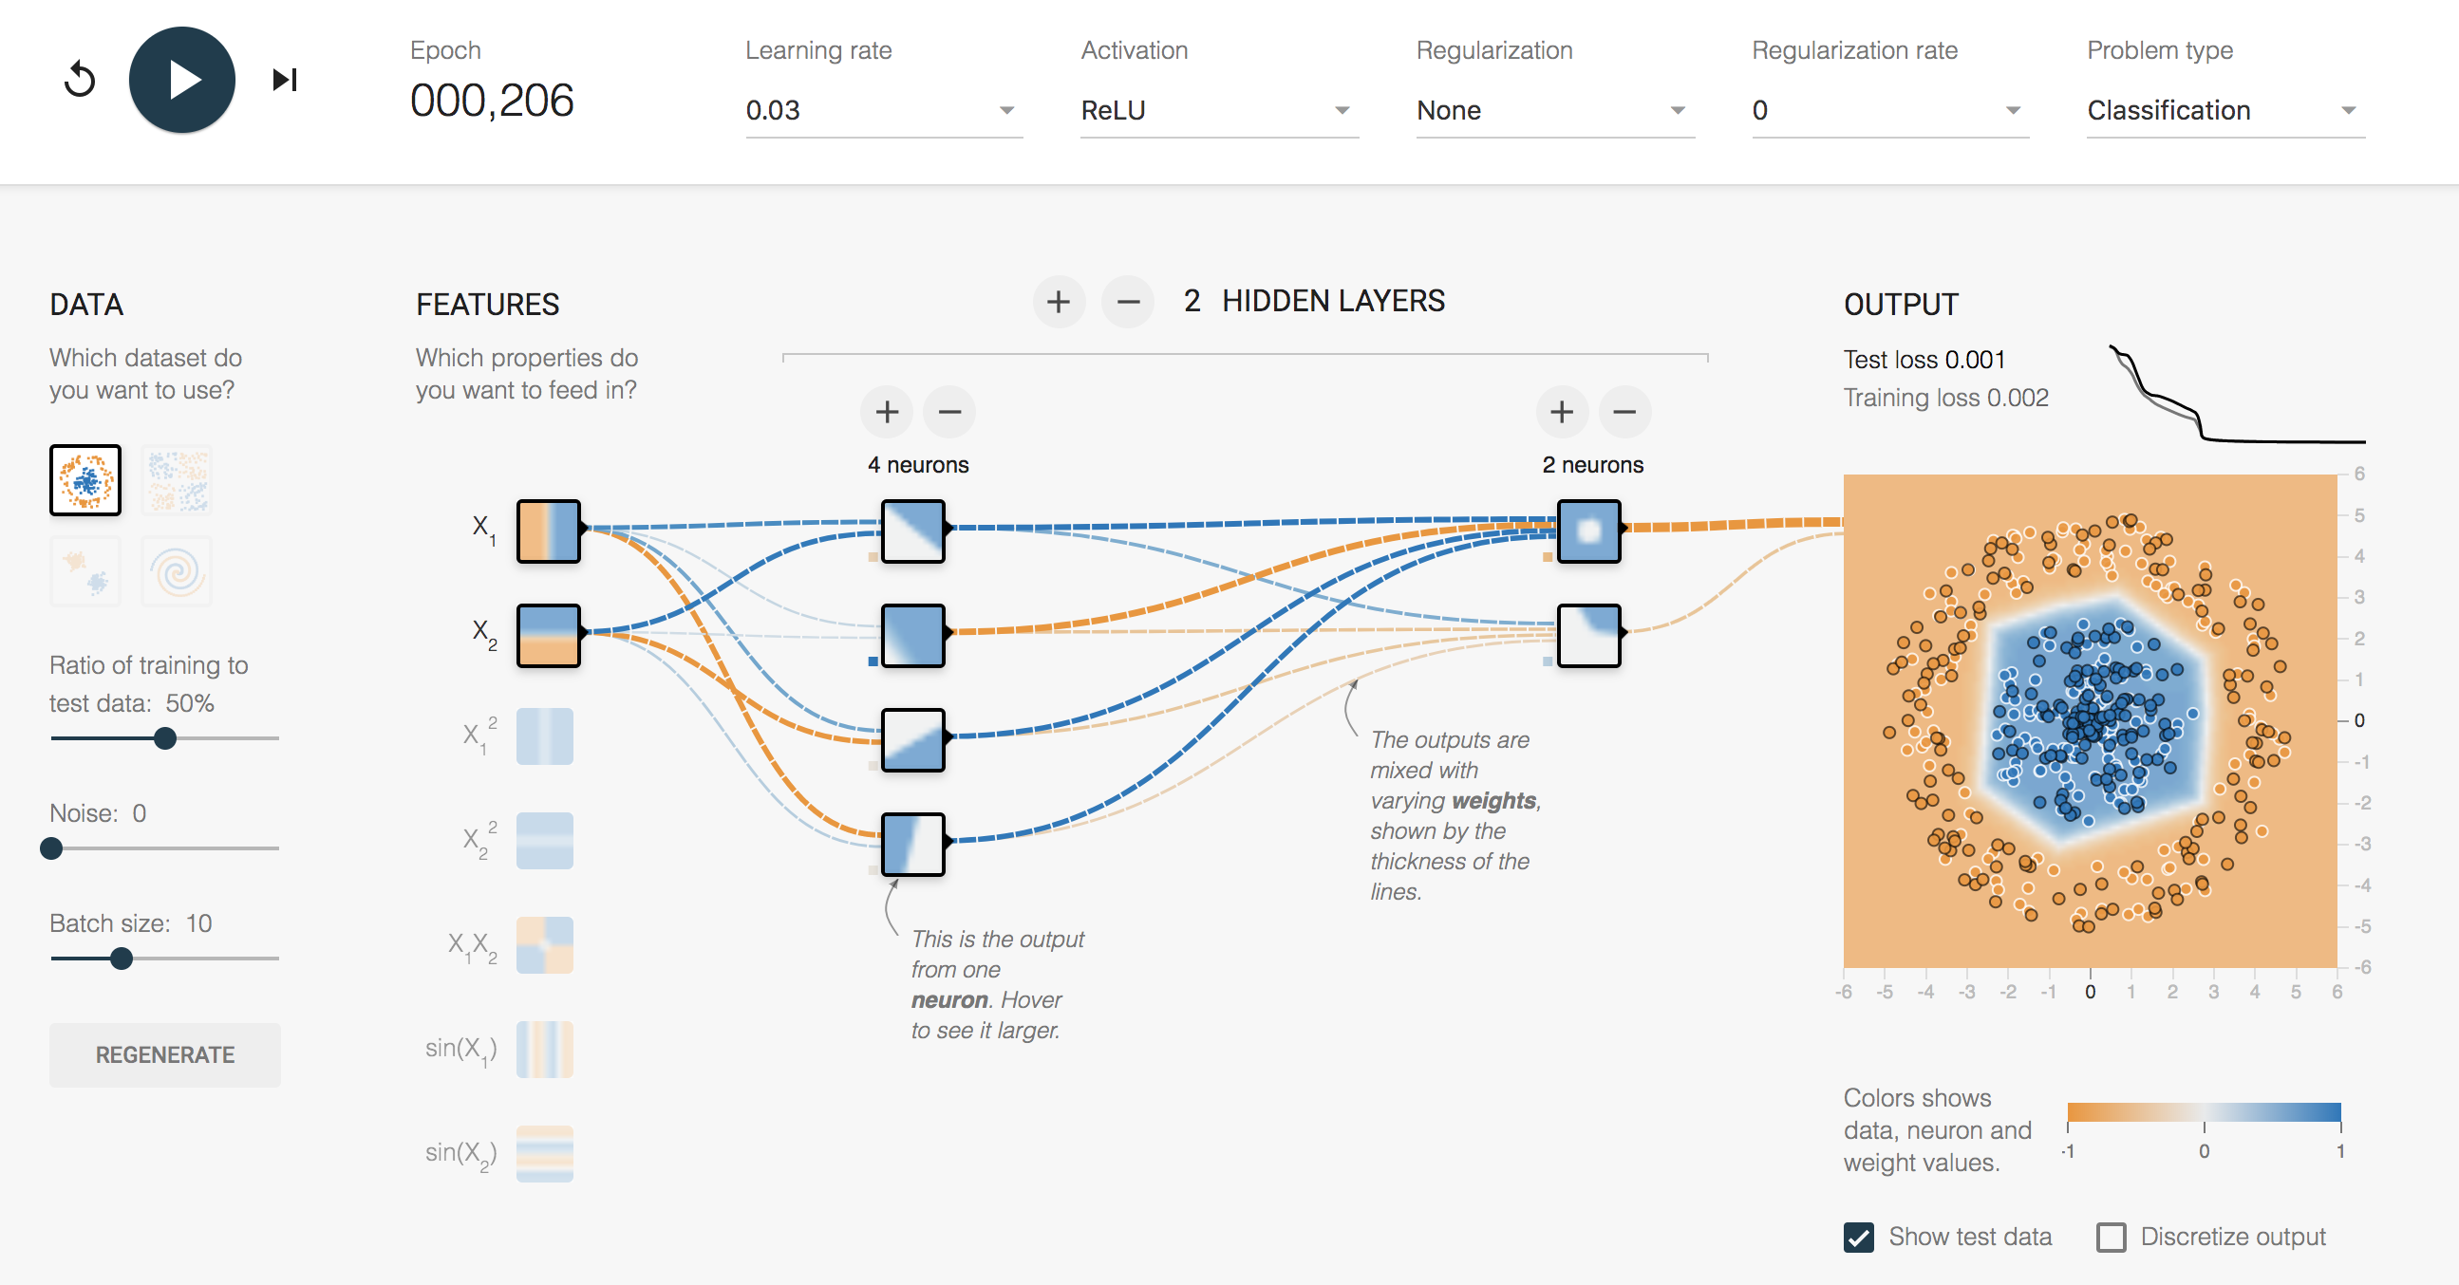
Task: Pick the exclusive-or dataset thumbnail
Action: pos(177,480)
